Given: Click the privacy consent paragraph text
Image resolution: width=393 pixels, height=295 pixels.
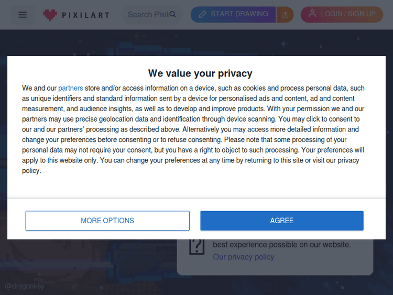Looking at the screenshot, I should 194,129.
